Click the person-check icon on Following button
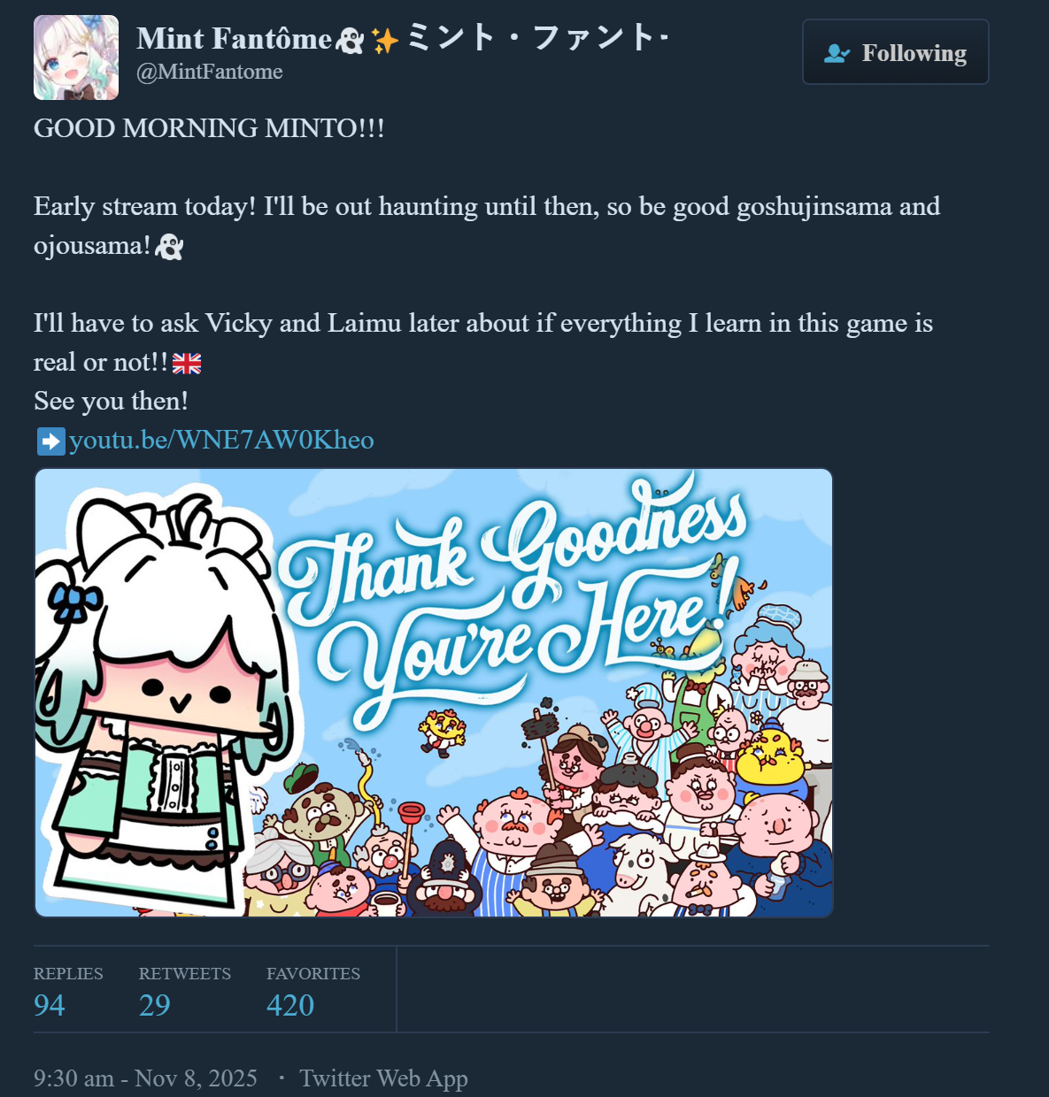Image resolution: width=1049 pixels, height=1097 pixels. click(837, 53)
